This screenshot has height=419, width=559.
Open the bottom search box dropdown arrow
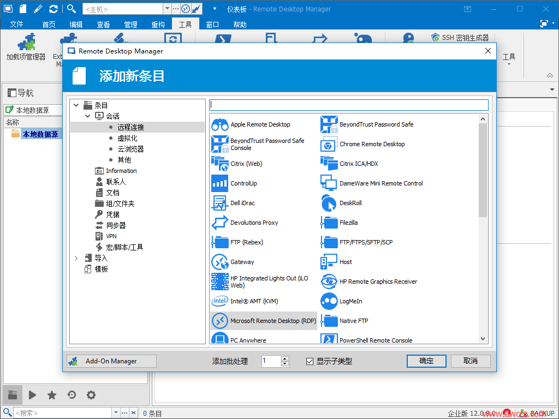116,412
